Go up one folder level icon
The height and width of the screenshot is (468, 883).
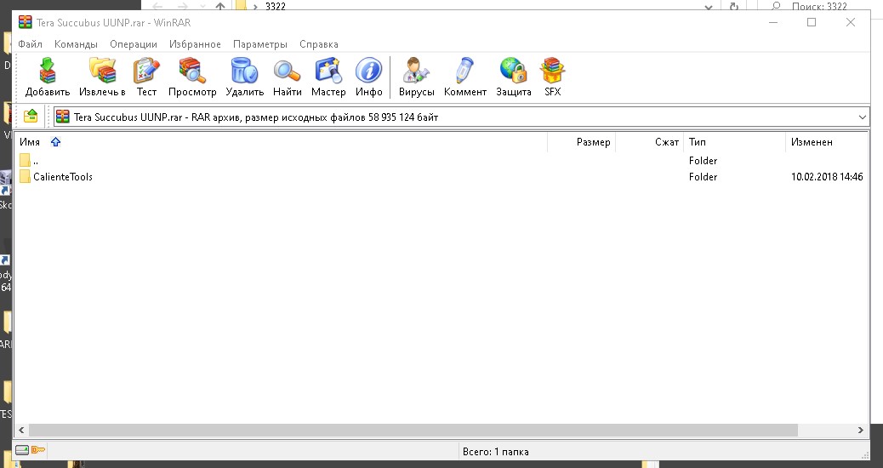[x=31, y=117]
